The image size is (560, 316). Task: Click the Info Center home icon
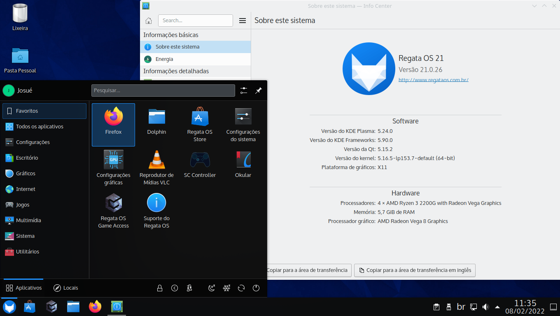pos(149,21)
